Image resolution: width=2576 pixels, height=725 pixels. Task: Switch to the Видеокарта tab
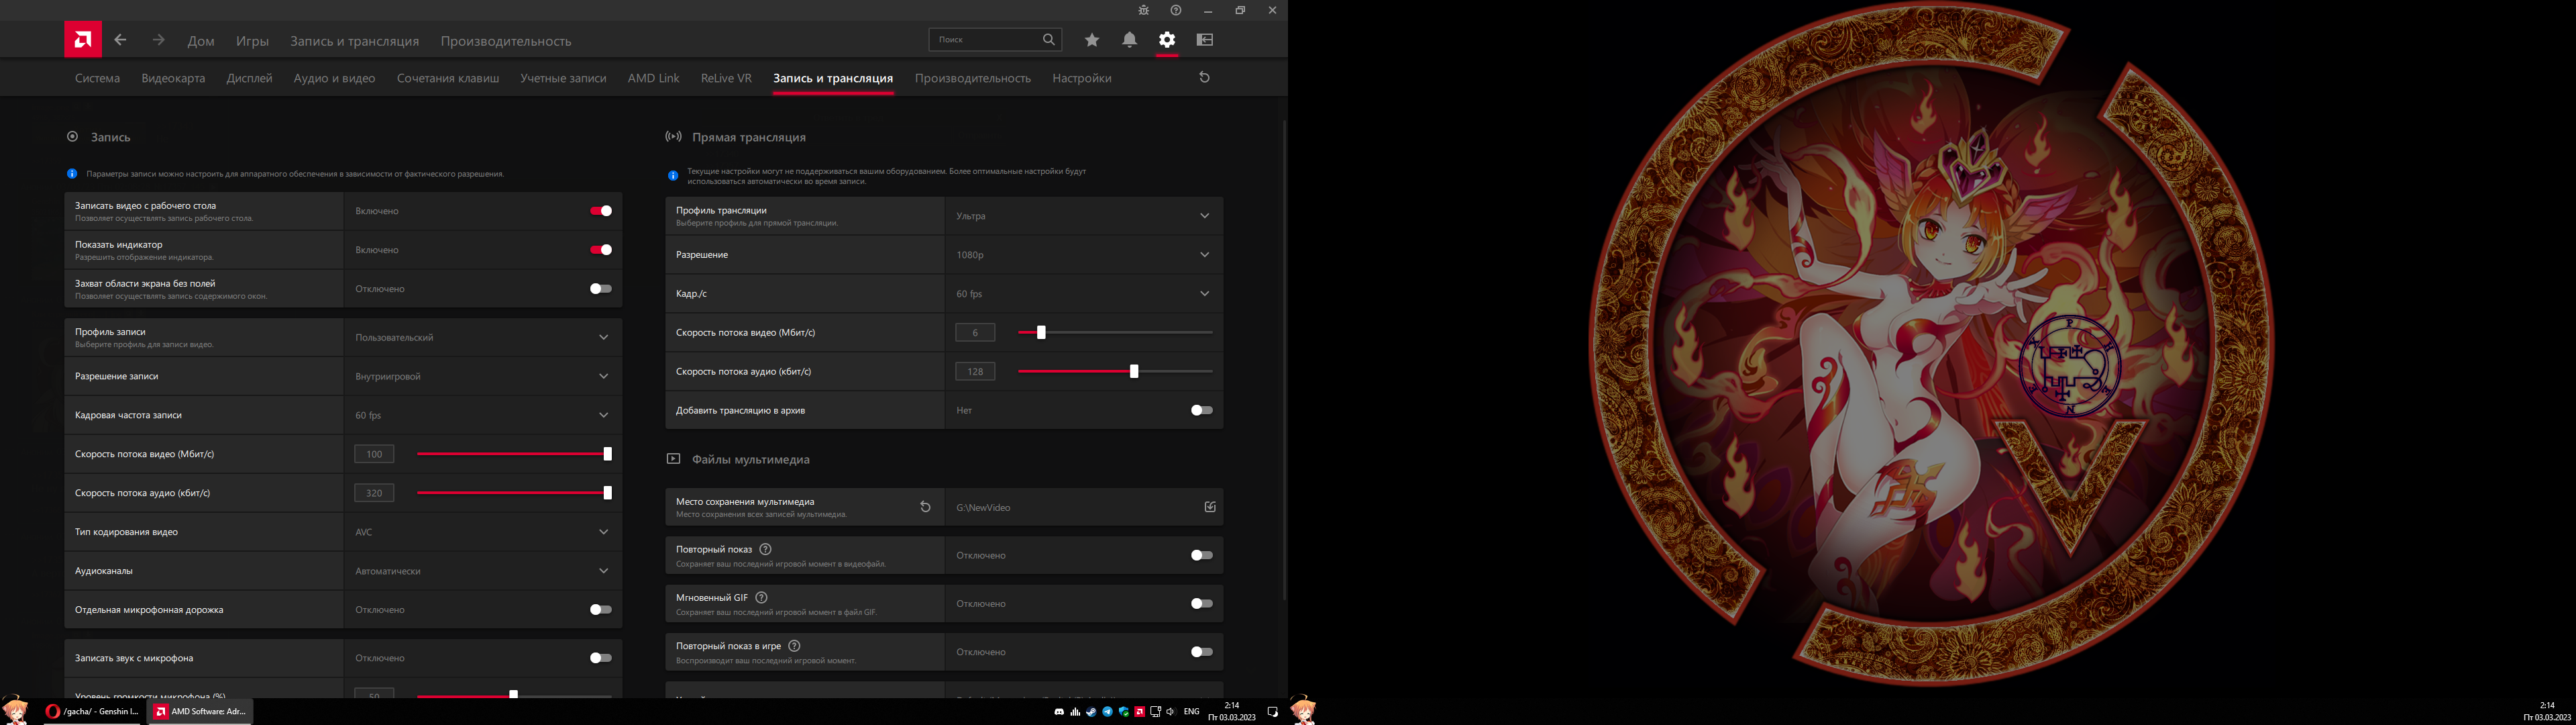pyautogui.click(x=173, y=78)
